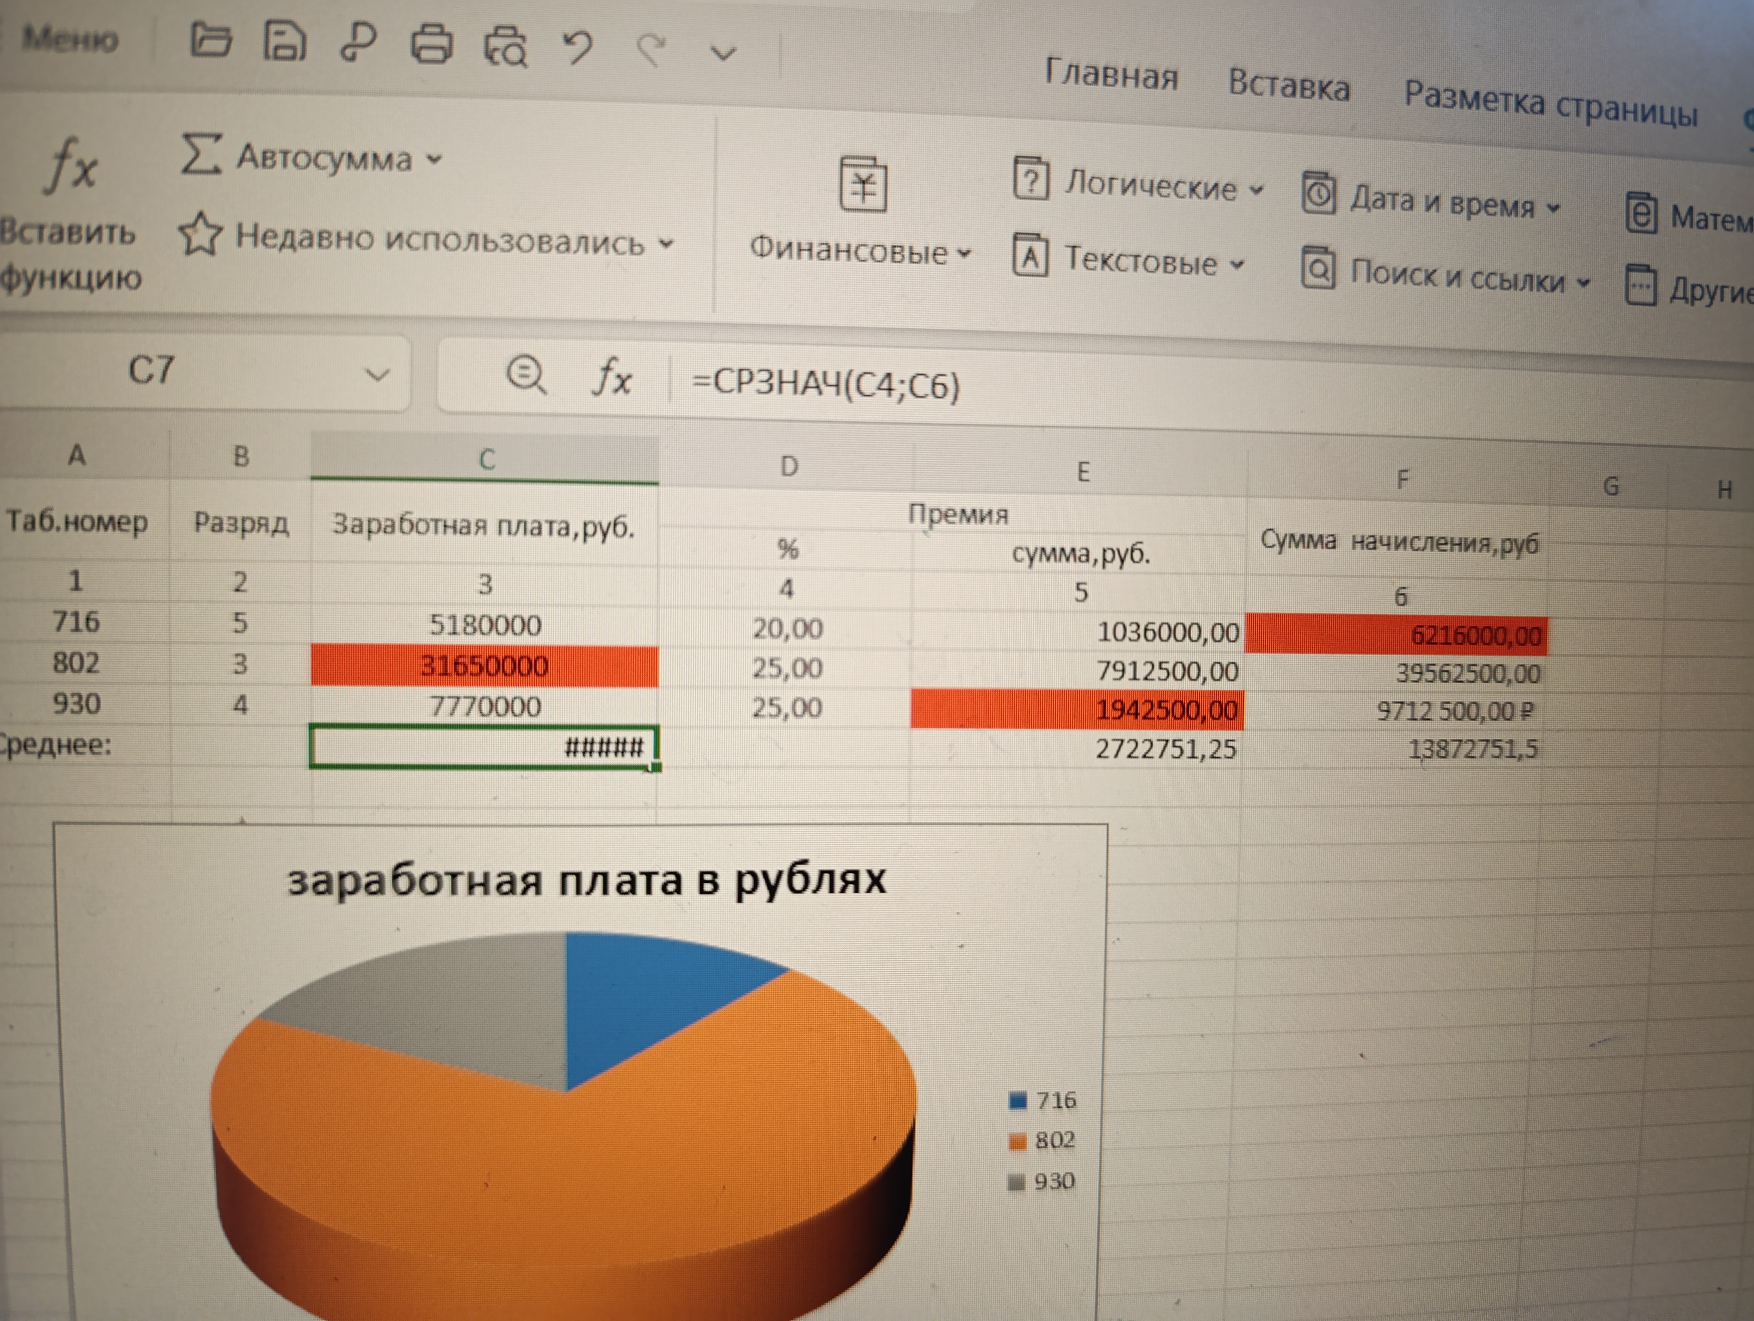Expand the name box dropdown arrow
Viewport: 1754px width, 1321px height.
click(377, 375)
